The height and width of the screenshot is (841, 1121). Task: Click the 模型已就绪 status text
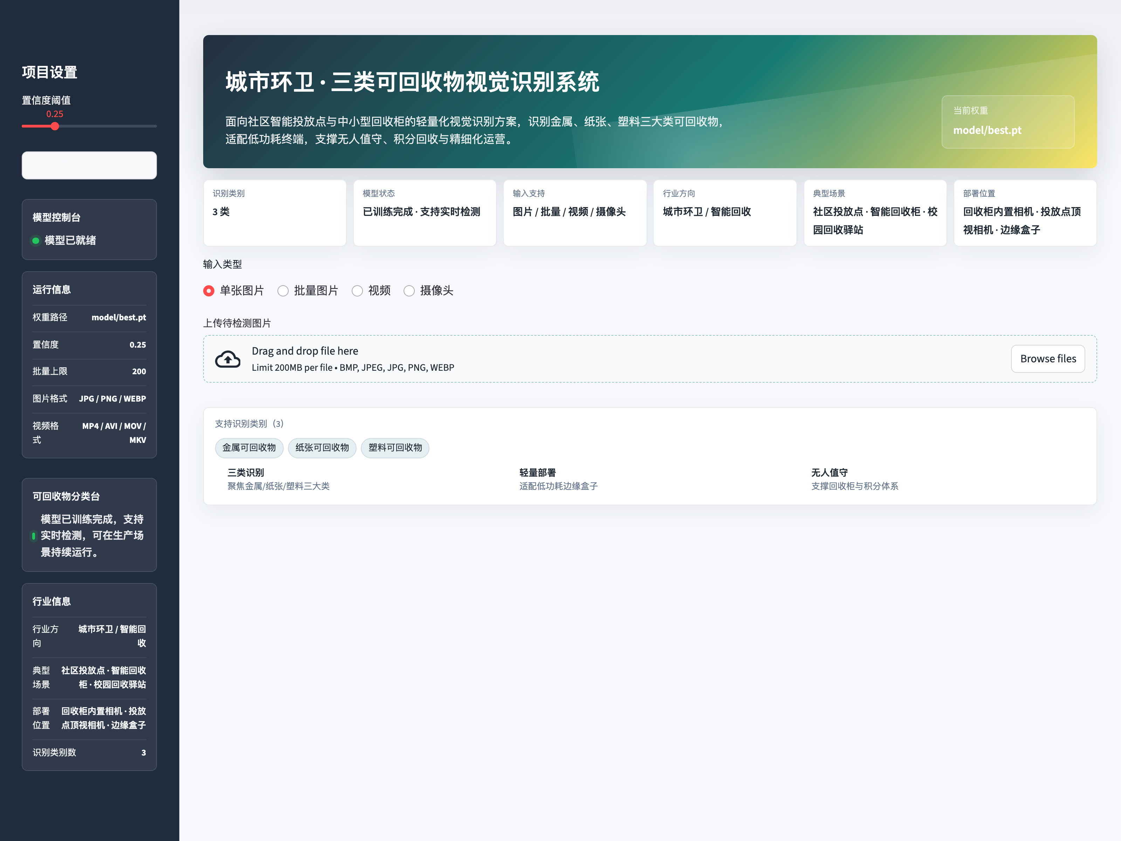pyautogui.click(x=70, y=241)
